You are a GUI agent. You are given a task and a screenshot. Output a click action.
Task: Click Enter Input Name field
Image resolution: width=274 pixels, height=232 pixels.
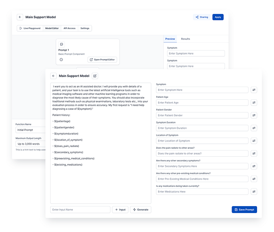(x=80, y=210)
